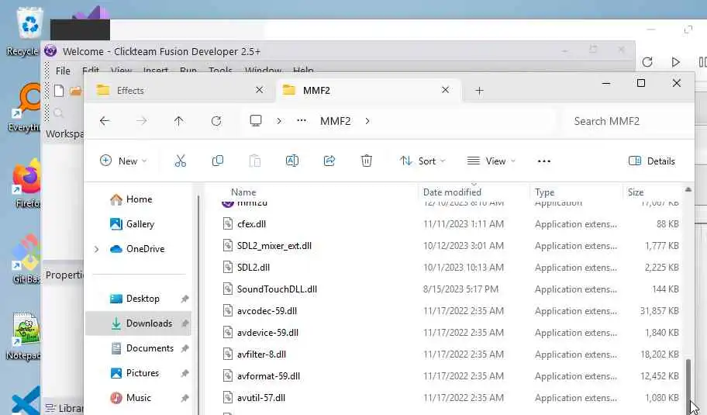The image size is (707, 415).
Task: Go up one folder level
Action: 178,121
